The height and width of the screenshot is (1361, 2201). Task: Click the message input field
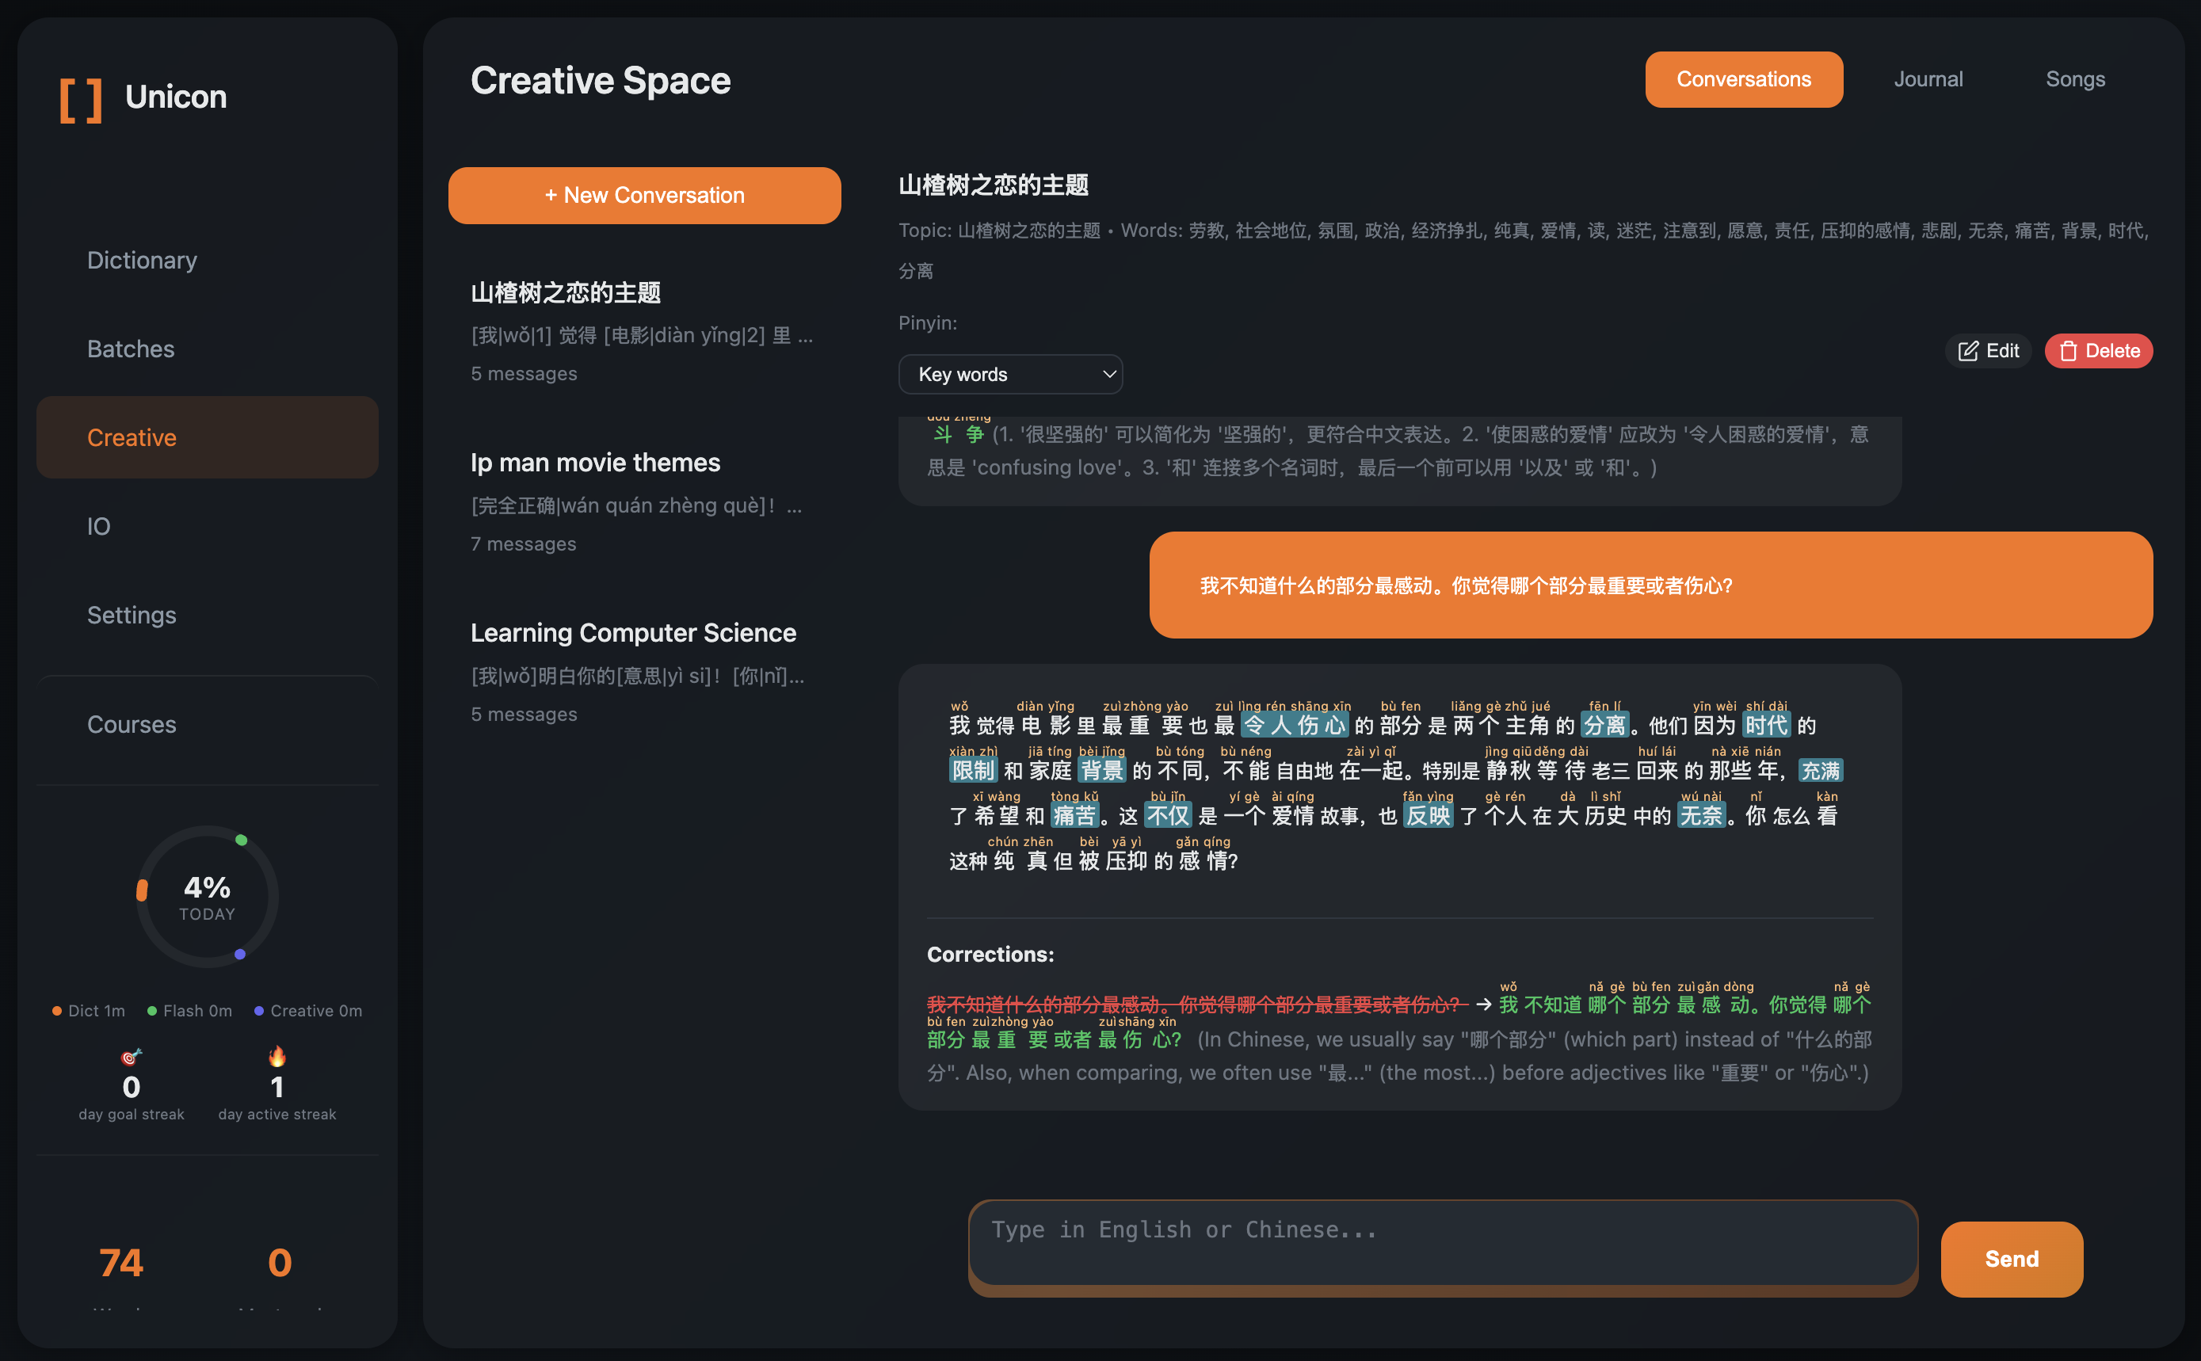tap(1442, 1242)
